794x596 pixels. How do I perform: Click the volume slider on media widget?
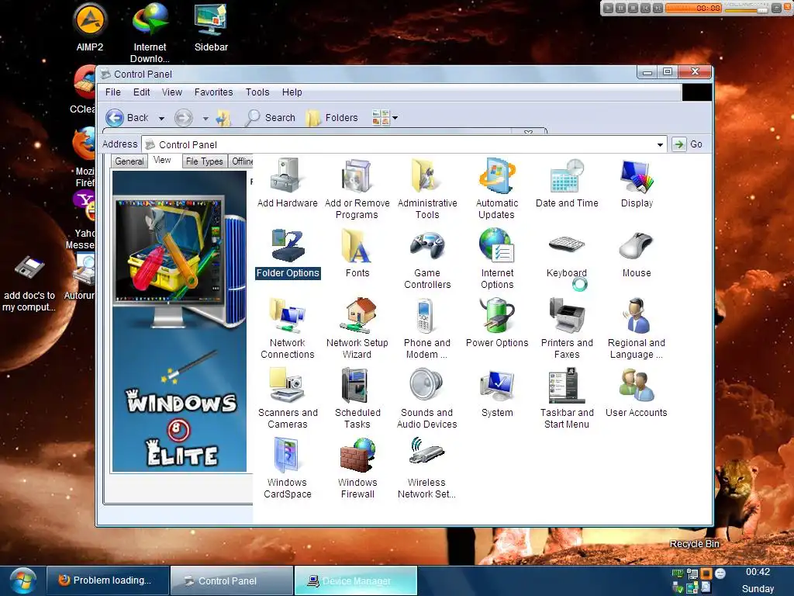tap(746, 9)
